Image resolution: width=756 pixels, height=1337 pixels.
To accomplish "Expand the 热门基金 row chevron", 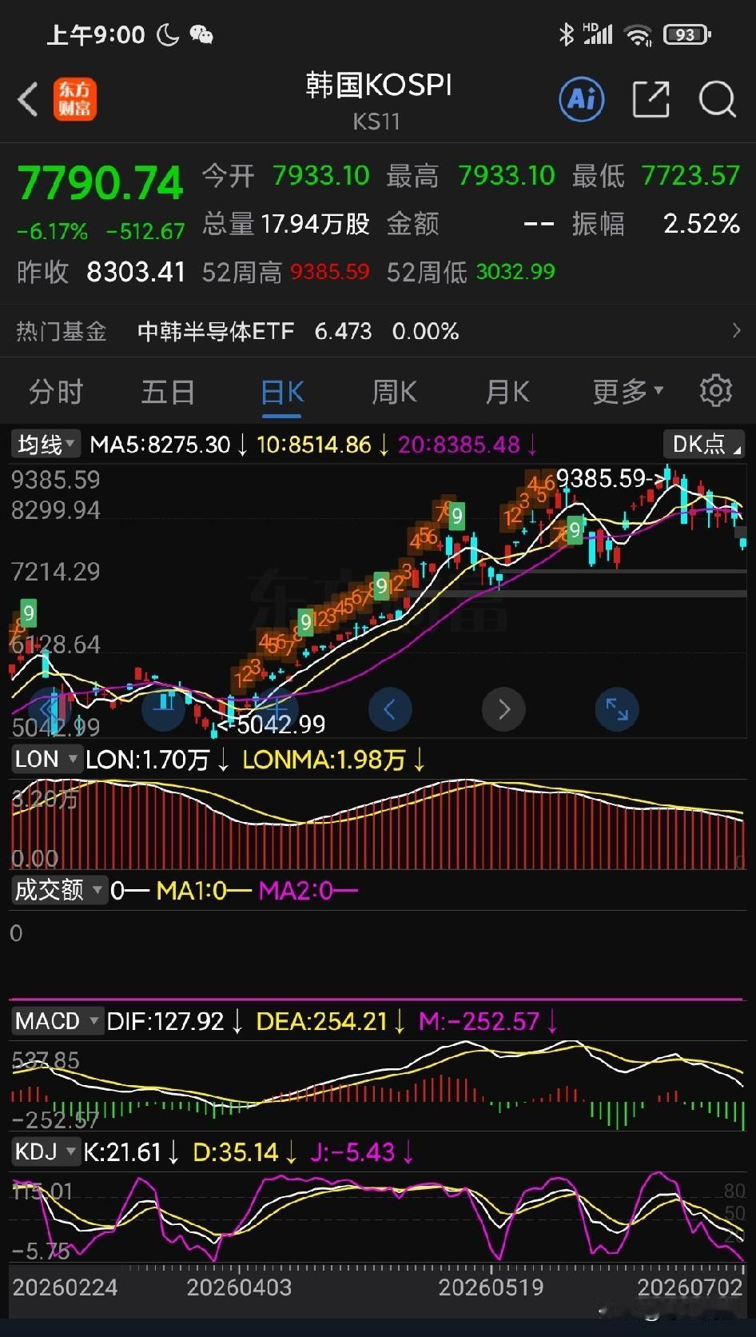I will click(736, 331).
